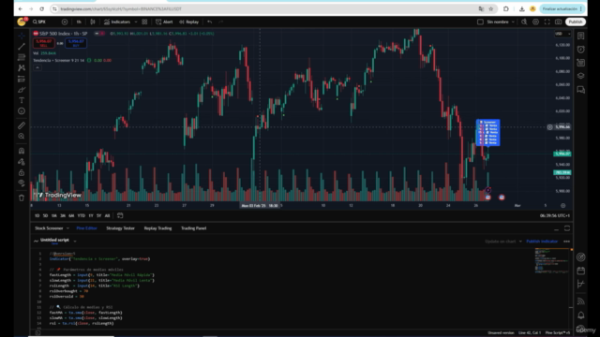
Task: Open the economic calendar sidebar icon
Action: tap(581, 271)
